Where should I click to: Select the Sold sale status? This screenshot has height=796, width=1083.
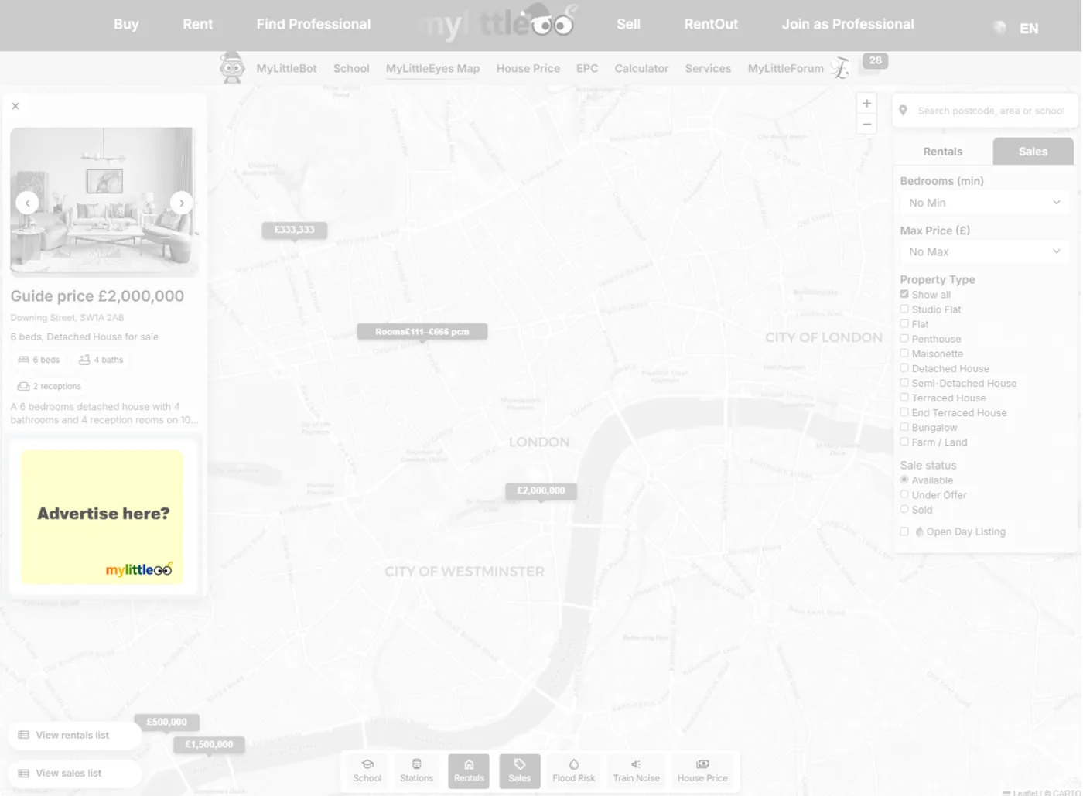904,509
